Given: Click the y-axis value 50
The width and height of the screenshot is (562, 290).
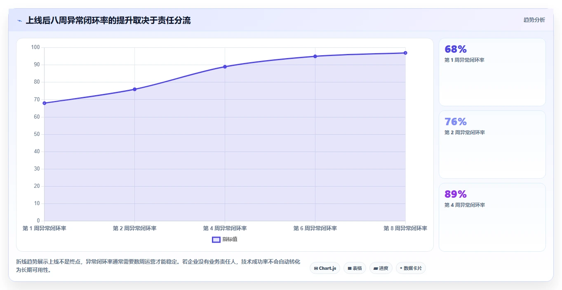Looking at the screenshot, I should click(x=37, y=134).
